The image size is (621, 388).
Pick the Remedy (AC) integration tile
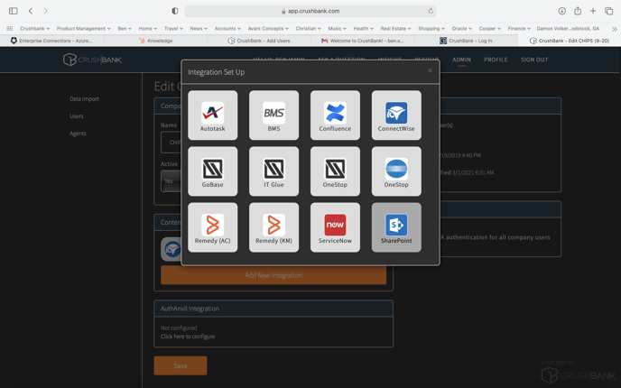(x=213, y=227)
